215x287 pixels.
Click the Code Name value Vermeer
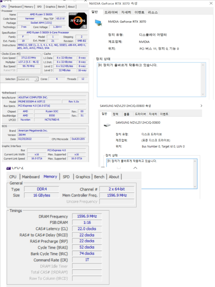pyautogui.click(x=30, y=18)
